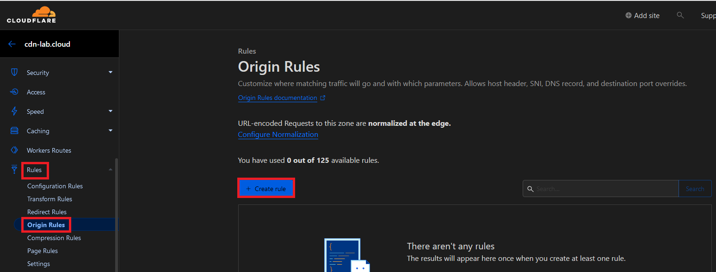This screenshot has height=272, width=716.
Task: Click the Workers Routes icon
Action: click(x=14, y=150)
